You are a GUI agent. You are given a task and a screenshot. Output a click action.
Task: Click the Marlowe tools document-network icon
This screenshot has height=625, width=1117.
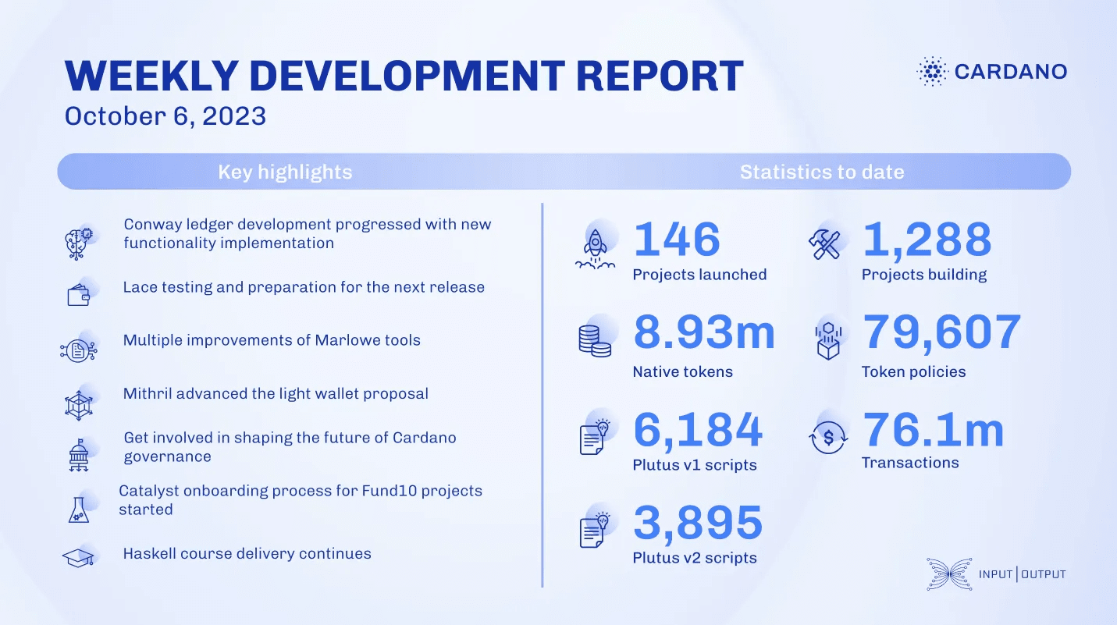(79, 350)
